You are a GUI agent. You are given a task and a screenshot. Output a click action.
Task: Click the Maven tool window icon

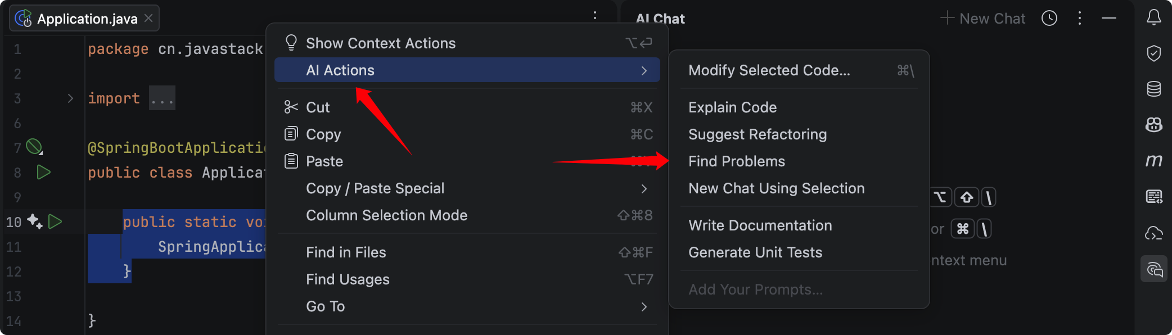tap(1153, 161)
